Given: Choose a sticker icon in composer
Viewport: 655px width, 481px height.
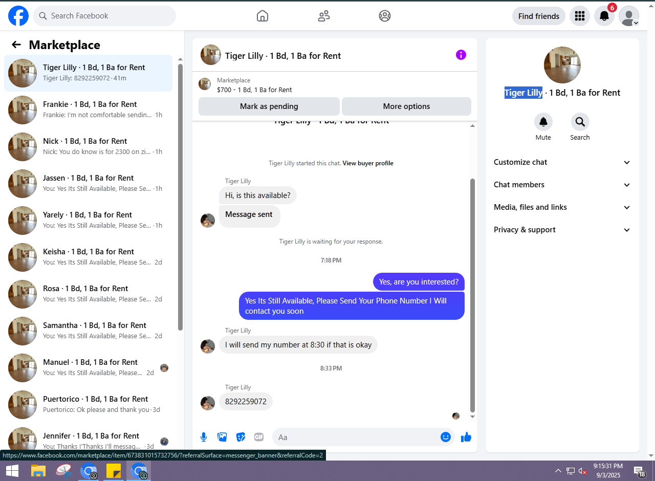Looking at the screenshot, I should click(x=241, y=437).
